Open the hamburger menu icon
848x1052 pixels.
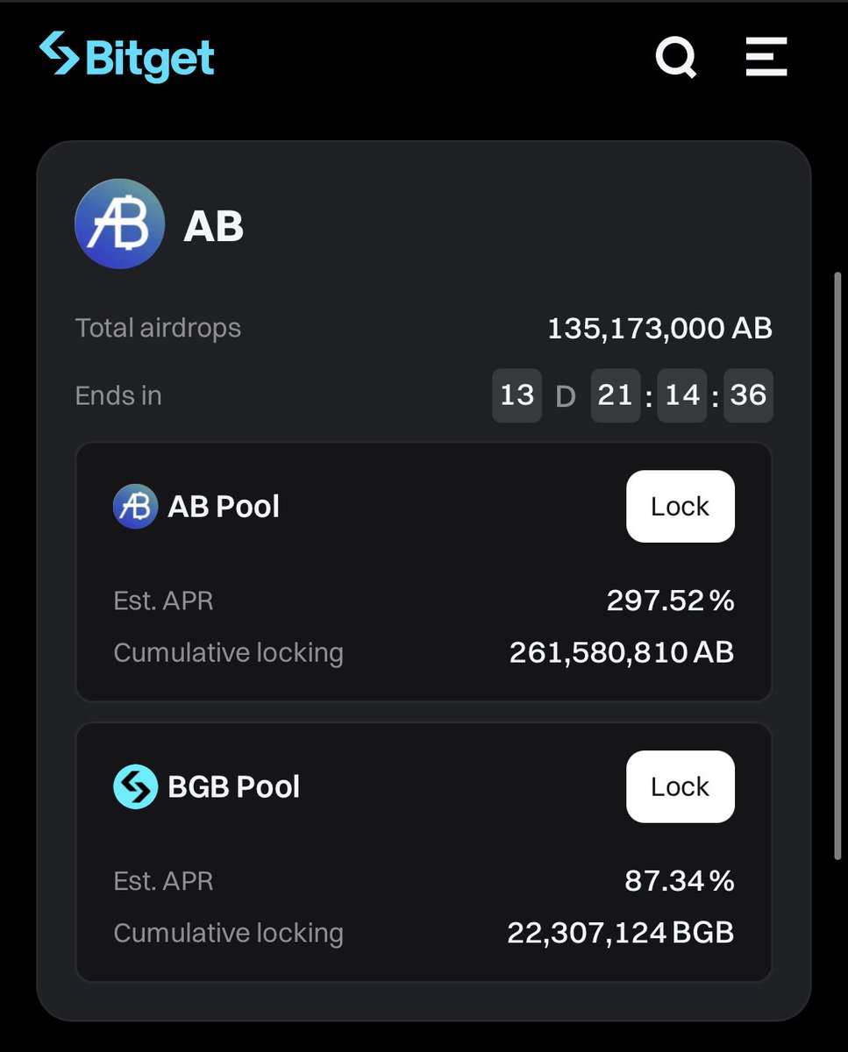point(766,58)
